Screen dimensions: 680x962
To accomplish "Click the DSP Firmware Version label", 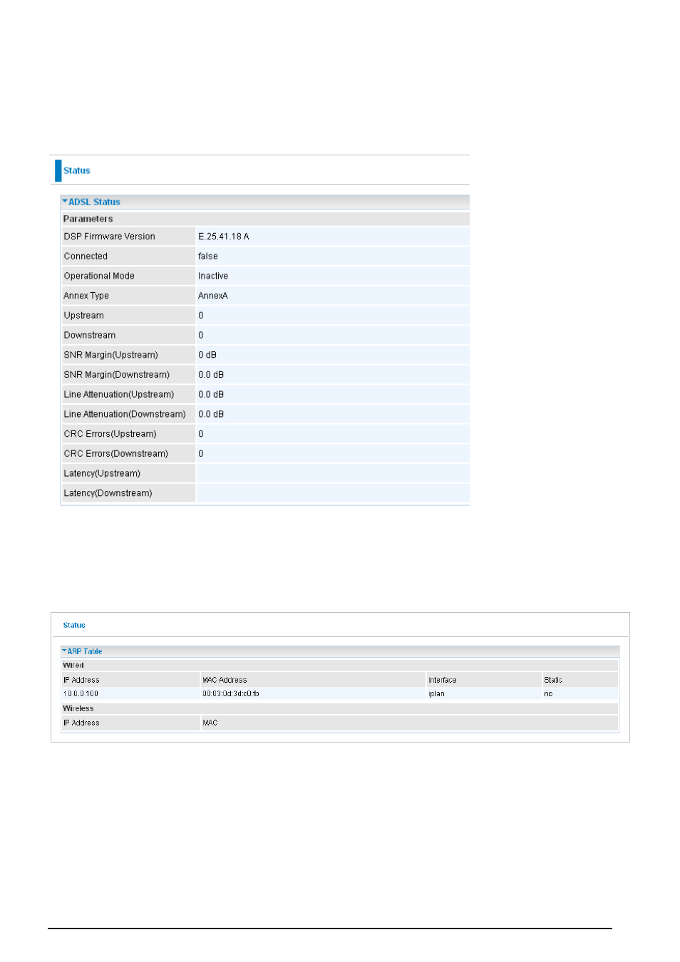I will click(109, 237).
